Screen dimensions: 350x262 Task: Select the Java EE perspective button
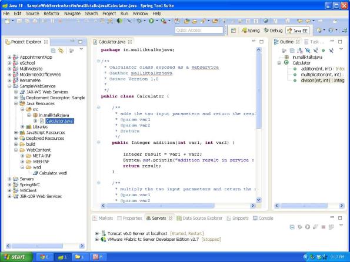(x=298, y=31)
